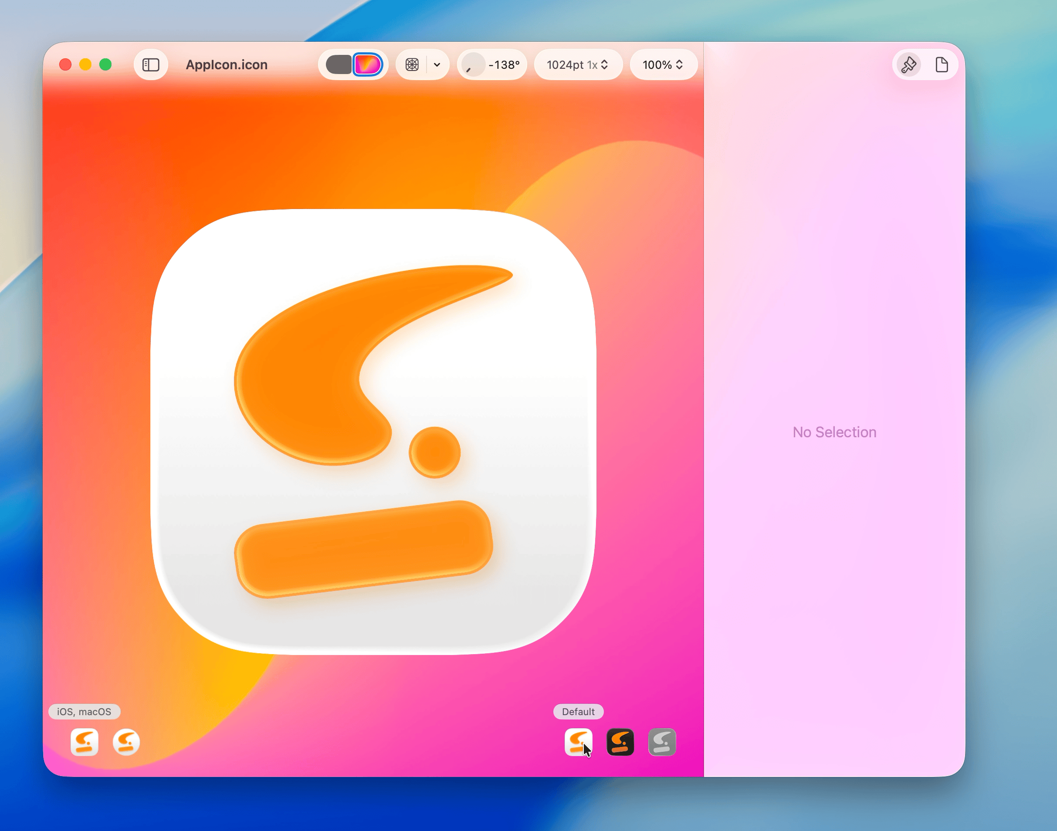
Task: Open the 1024pt 1x size popup
Action: click(x=578, y=65)
